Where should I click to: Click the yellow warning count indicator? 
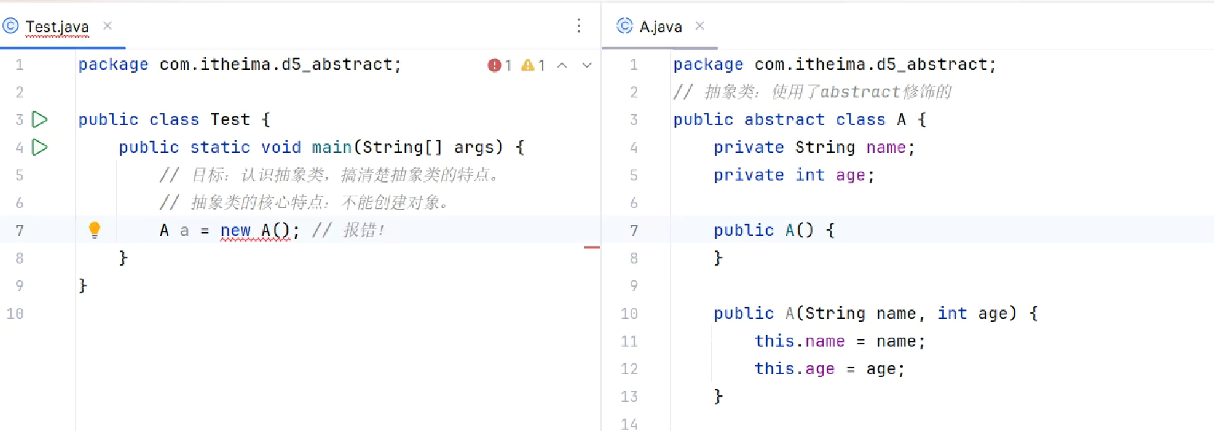pyautogui.click(x=533, y=65)
